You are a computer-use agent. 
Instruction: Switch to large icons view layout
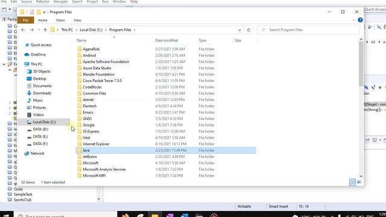click(359, 182)
